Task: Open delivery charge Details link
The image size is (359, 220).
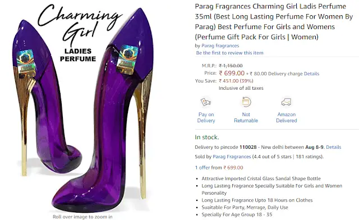Action: coord(311,74)
